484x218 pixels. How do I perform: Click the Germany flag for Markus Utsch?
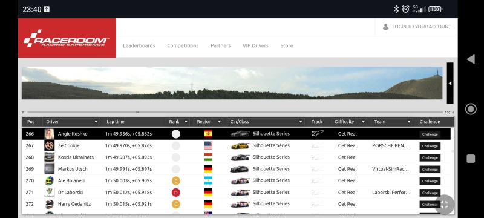pyautogui.click(x=208, y=169)
